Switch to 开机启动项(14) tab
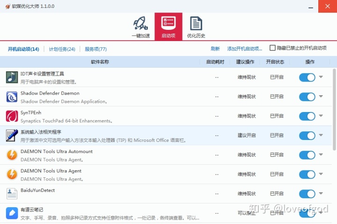Image resolution: width=337 pixels, height=224 pixels. 23,49
